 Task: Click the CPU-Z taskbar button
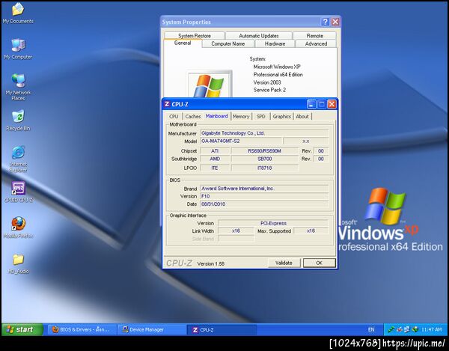point(222,329)
